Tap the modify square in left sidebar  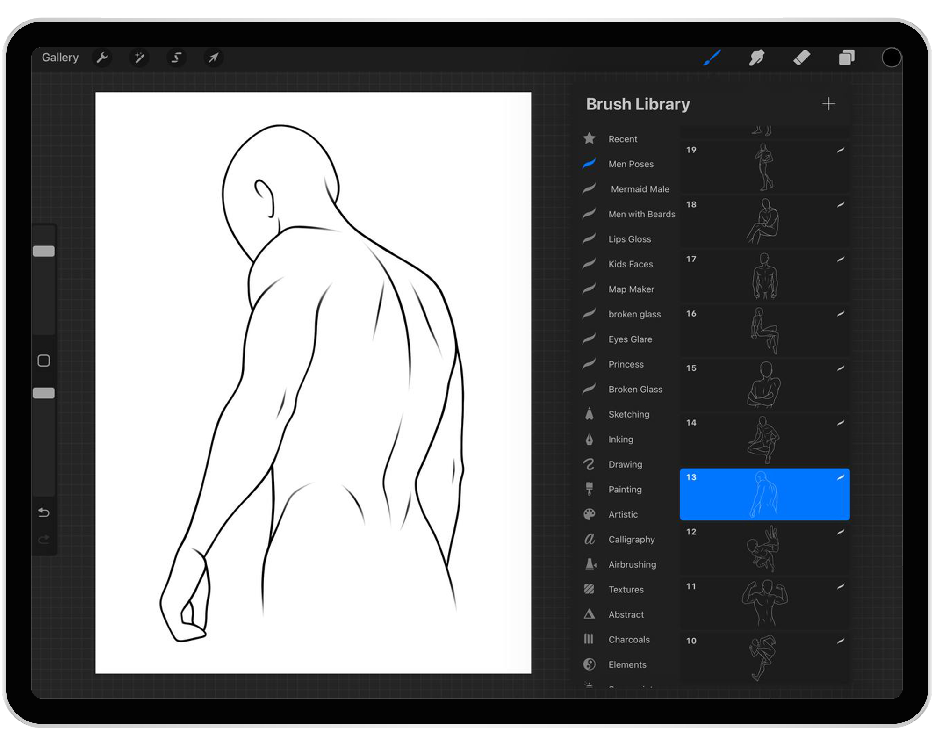(x=44, y=361)
